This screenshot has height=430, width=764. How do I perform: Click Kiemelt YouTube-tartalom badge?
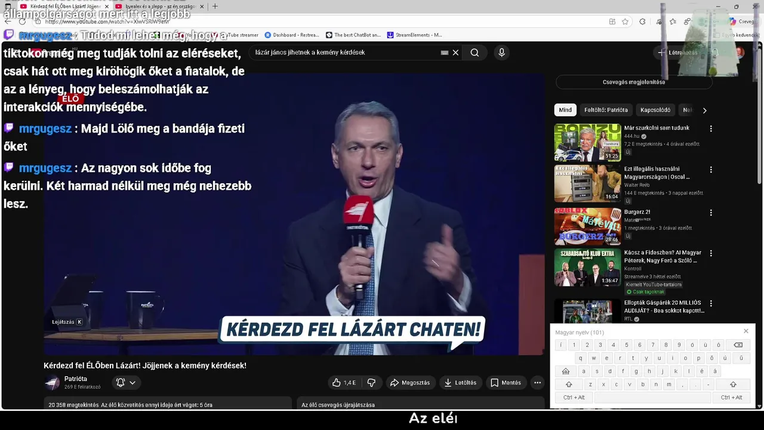(x=654, y=285)
